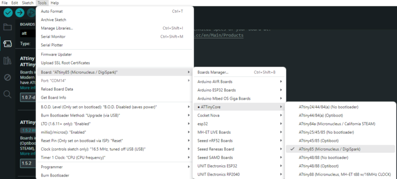Image resolution: width=397 pixels, height=179 pixels.
Task: Click the Verify checkmark toolbar icon
Action: coord(8,12)
